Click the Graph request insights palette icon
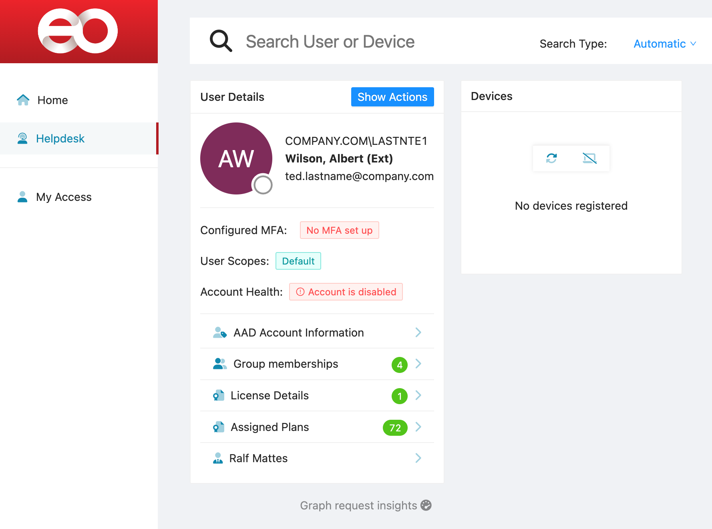The width and height of the screenshot is (712, 529). 426,505
